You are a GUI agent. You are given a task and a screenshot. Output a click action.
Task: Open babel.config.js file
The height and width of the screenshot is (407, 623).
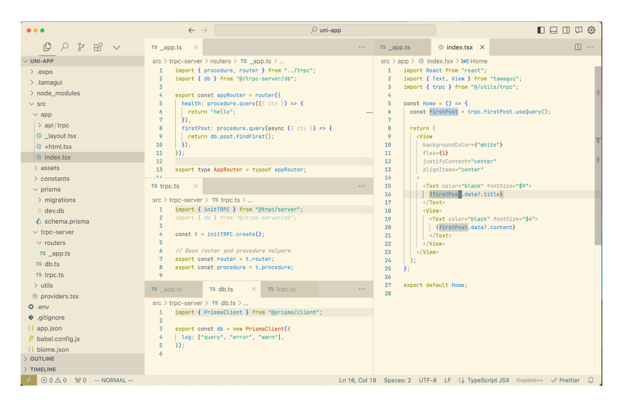coord(83,339)
